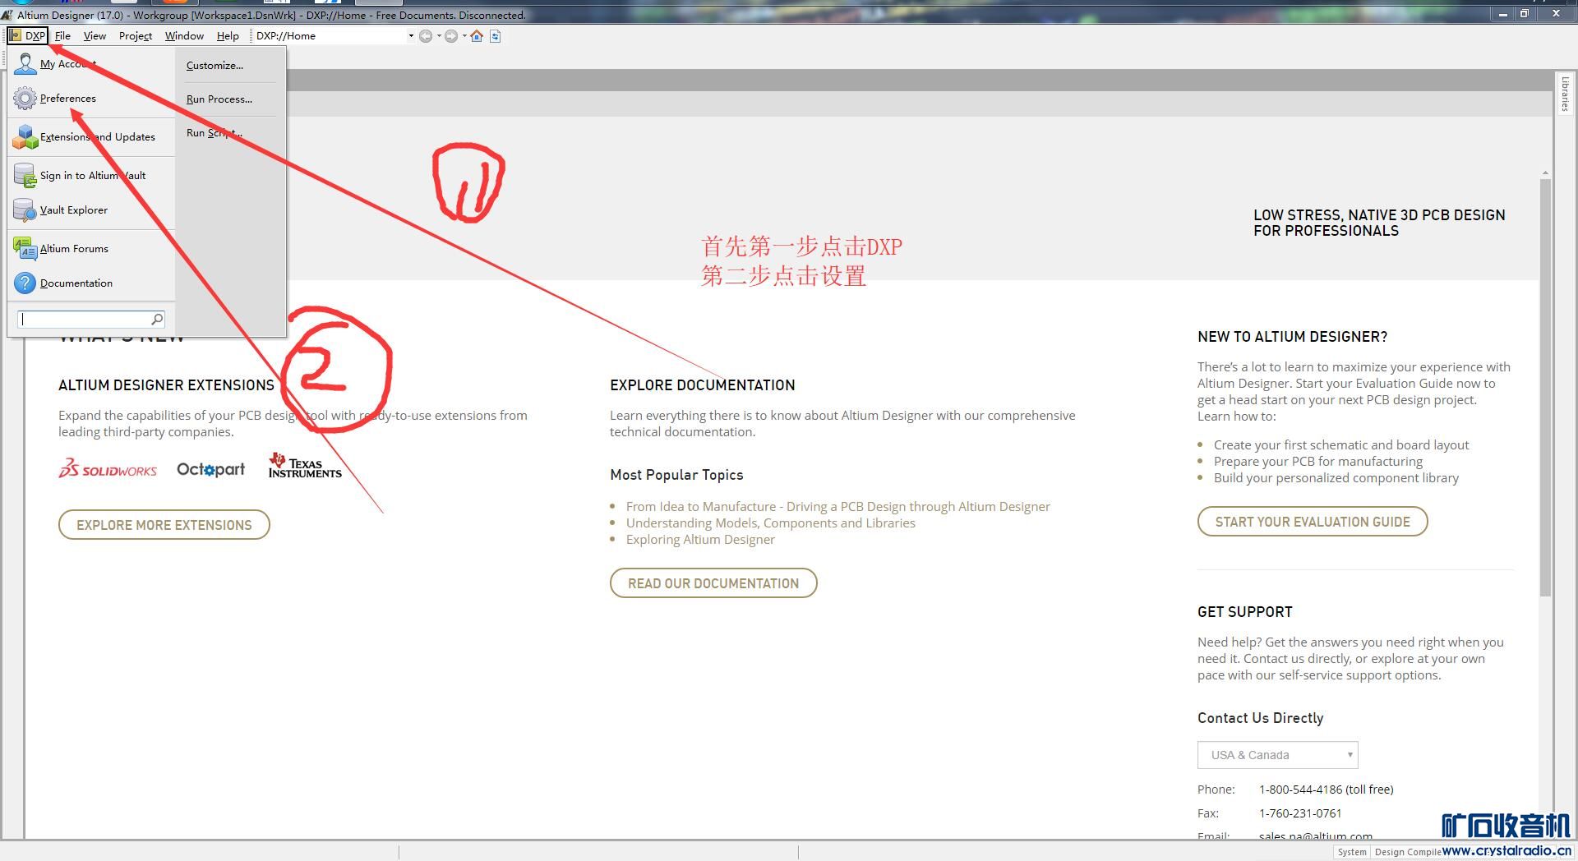The image size is (1578, 861).
Task: Click the System panel button in status bar
Action: tap(1352, 852)
